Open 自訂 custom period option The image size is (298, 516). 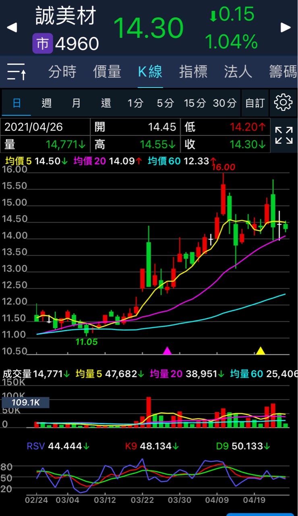tap(255, 103)
